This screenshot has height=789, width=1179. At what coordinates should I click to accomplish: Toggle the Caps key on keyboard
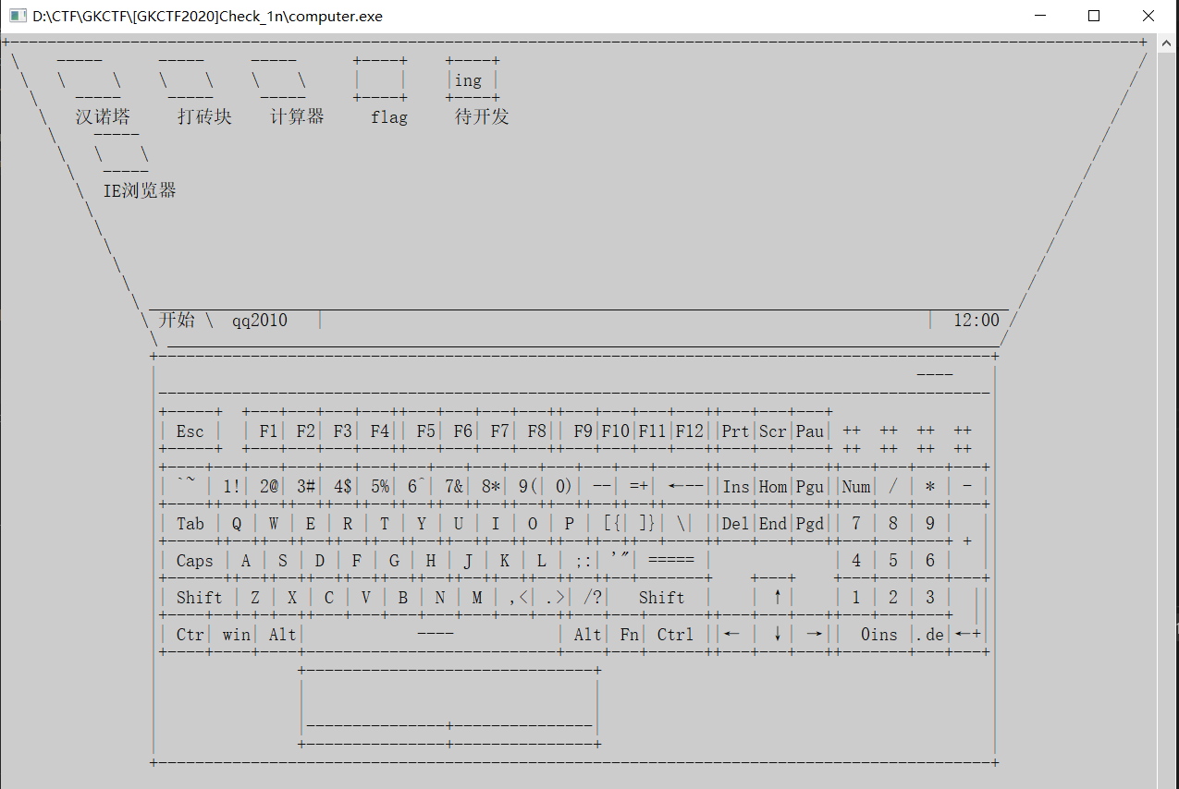[x=194, y=561]
